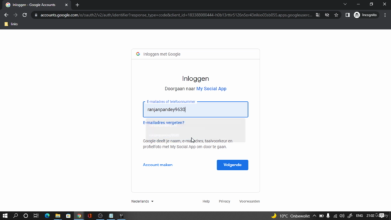
Task: Open taskbar search magnifier
Action: [15, 216]
